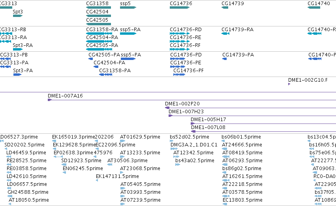
Task: Click EST AT05405.5prime
Action: (x=122, y=189)
